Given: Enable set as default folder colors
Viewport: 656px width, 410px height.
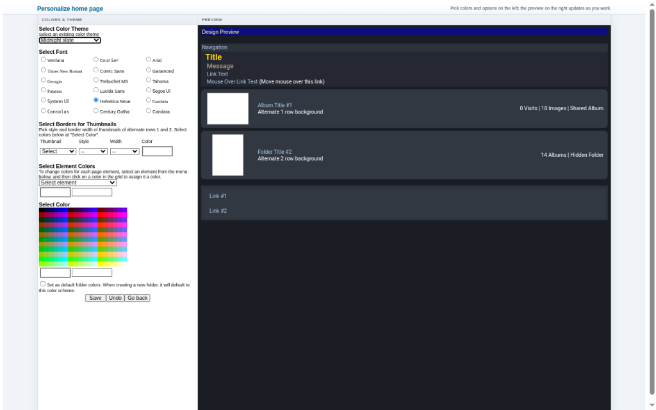Looking at the screenshot, I should click(x=43, y=284).
